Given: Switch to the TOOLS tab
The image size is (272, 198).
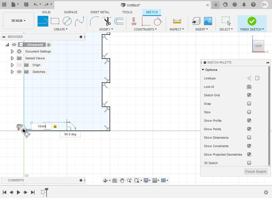Looking at the screenshot, I should (127, 12).
